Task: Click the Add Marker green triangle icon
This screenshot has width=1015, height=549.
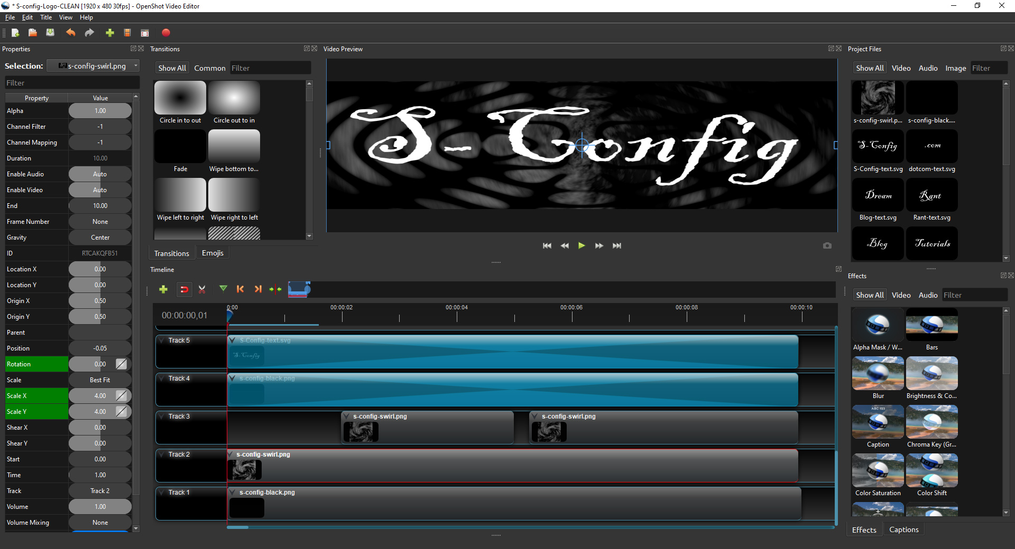Action: [223, 289]
